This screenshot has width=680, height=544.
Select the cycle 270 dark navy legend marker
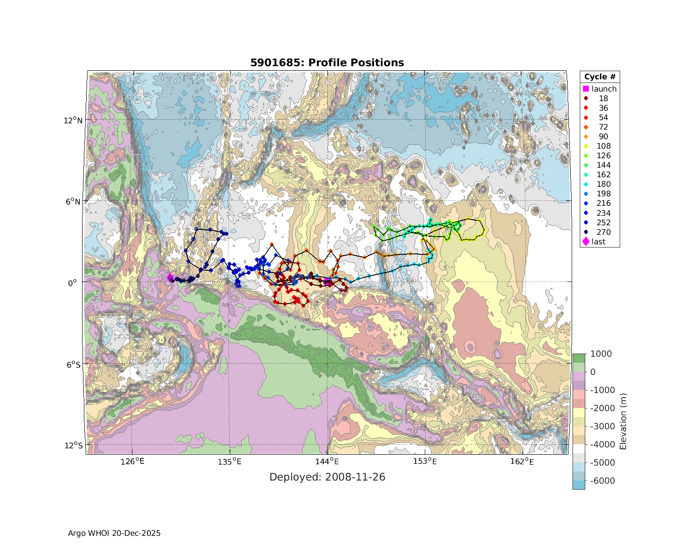[586, 232]
